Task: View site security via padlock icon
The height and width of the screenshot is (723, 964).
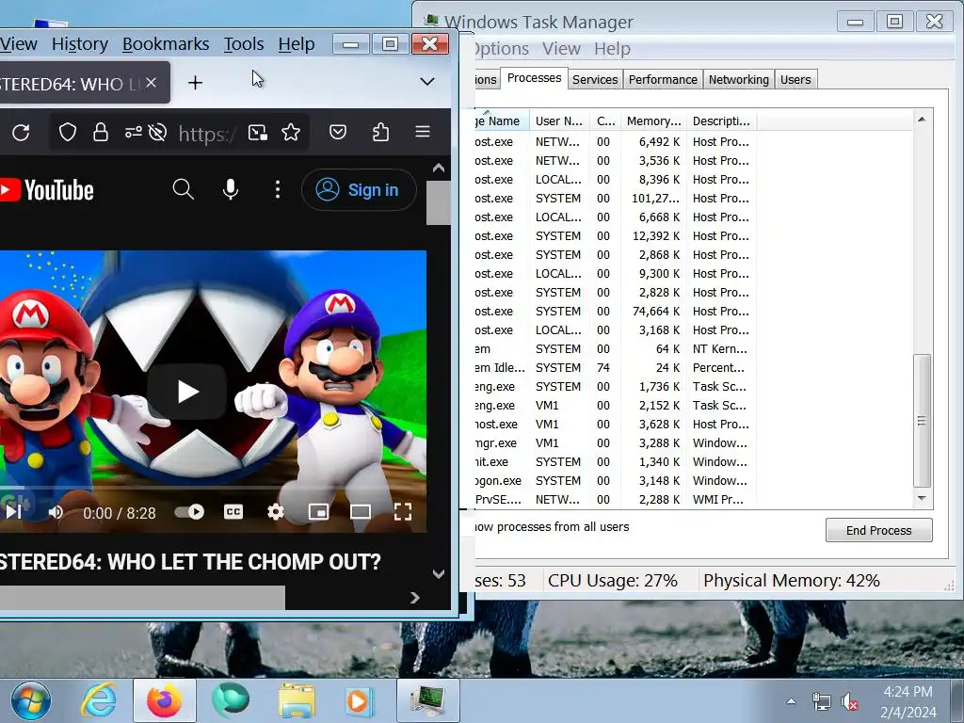Action: coord(101,132)
